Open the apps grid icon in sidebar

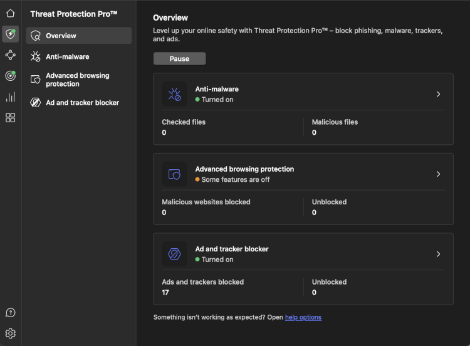[x=11, y=118]
